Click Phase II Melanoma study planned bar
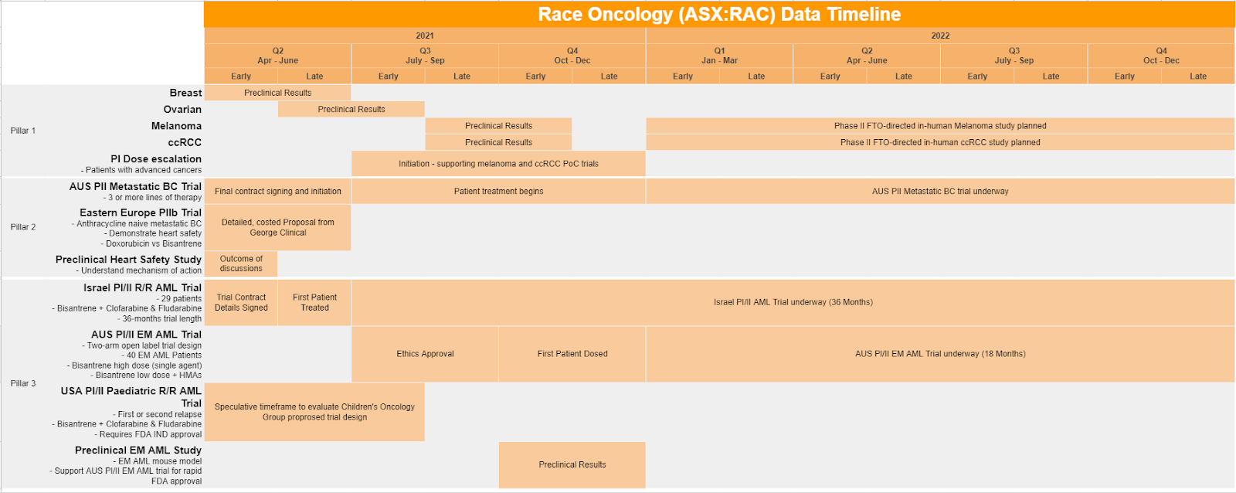This screenshot has height=493, width=1236. point(940,126)
